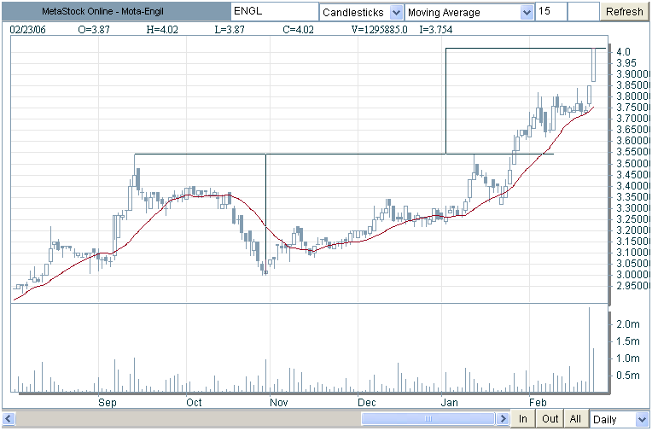Image resolution: width=652 pixels, height=431 pixels.
Task: Focus the period field showing 15
Action: [x=550, y=12]
